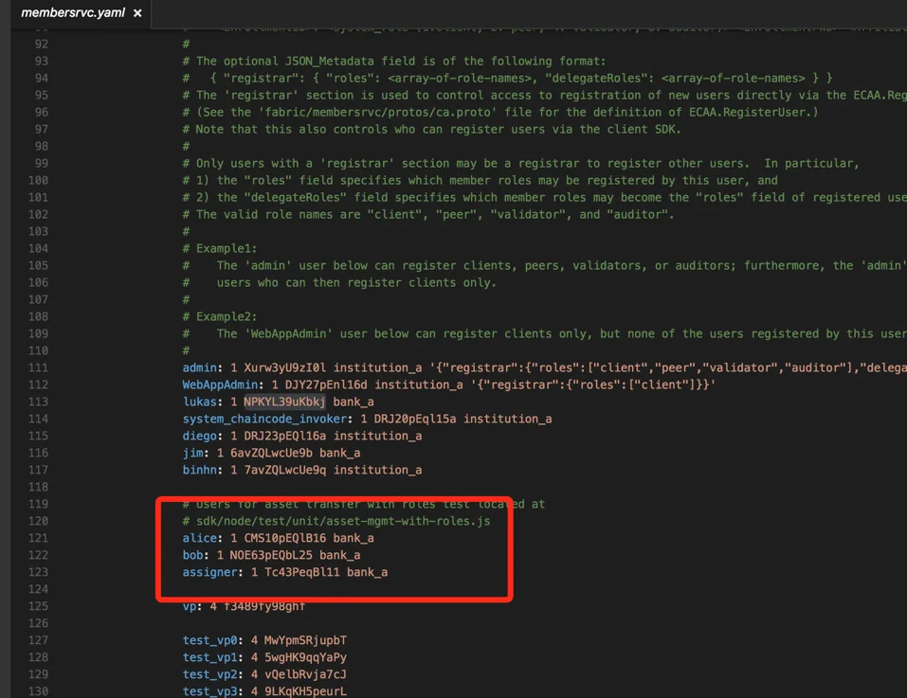Click the 'diego' key on line 115
This screenshot has width=907, height=698.
coord(200,436)
